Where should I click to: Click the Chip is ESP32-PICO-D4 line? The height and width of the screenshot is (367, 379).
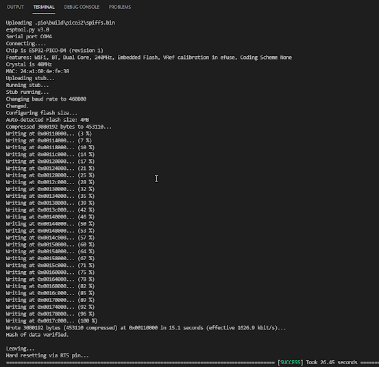click(55, 51)
